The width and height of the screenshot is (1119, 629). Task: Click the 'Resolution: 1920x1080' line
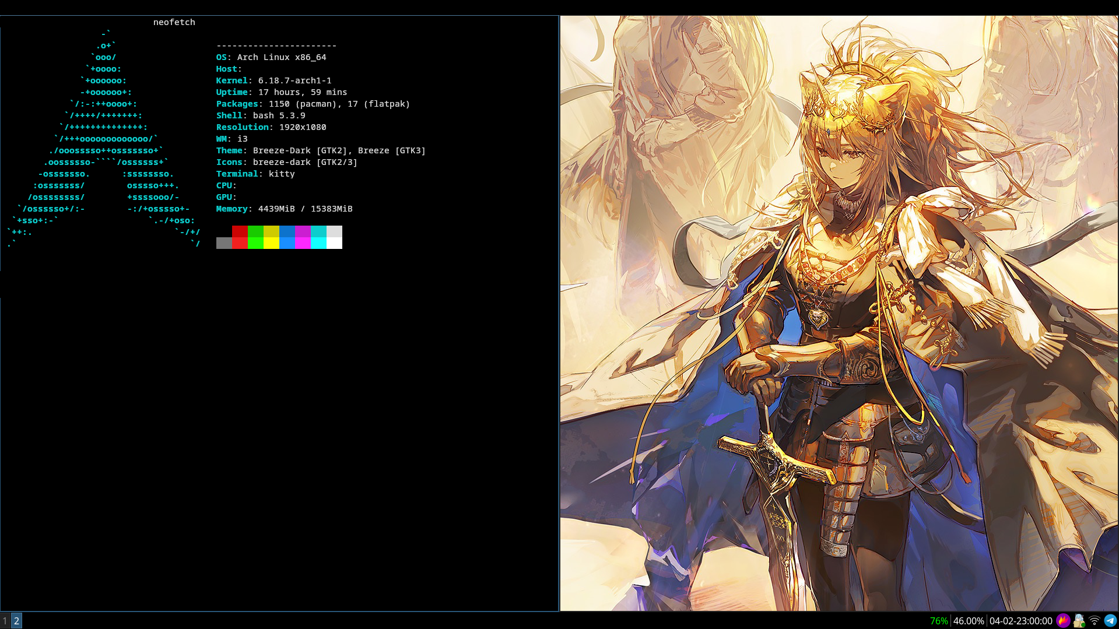click(x=271, y=127)
